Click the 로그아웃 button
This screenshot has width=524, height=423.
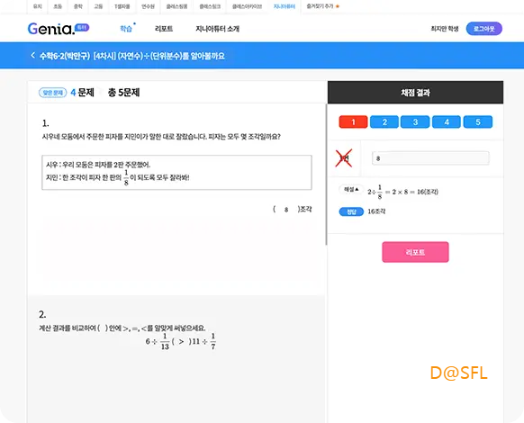483,29
